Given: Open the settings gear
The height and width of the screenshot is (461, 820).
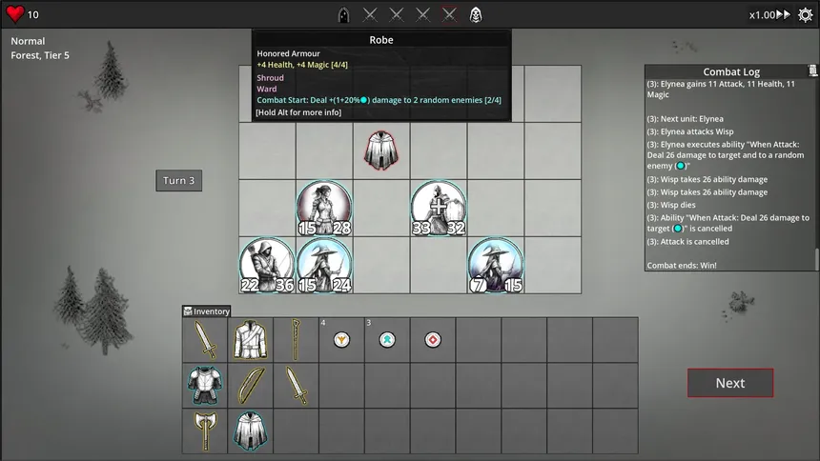Looking at the screenshot, I should click(x=806, y=14).
